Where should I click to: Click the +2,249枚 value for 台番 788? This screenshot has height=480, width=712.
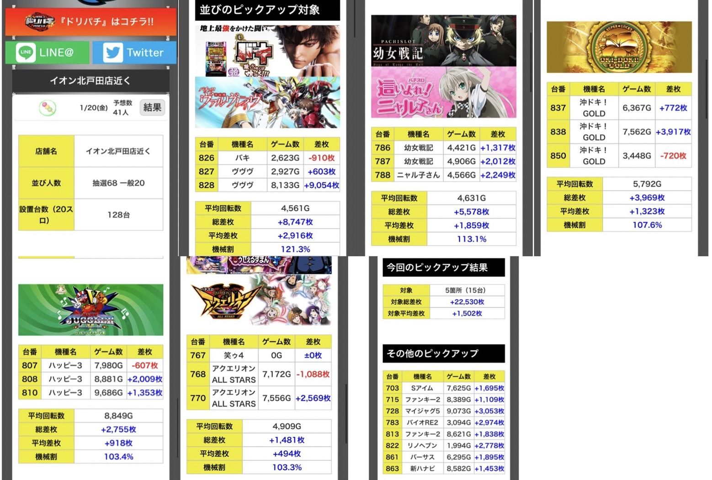click(x=498, y=175)
